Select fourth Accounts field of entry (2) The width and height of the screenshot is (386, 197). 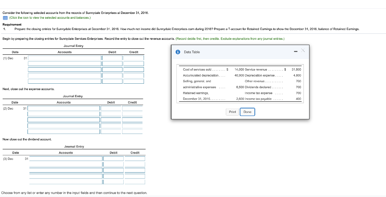pos(64,126)
